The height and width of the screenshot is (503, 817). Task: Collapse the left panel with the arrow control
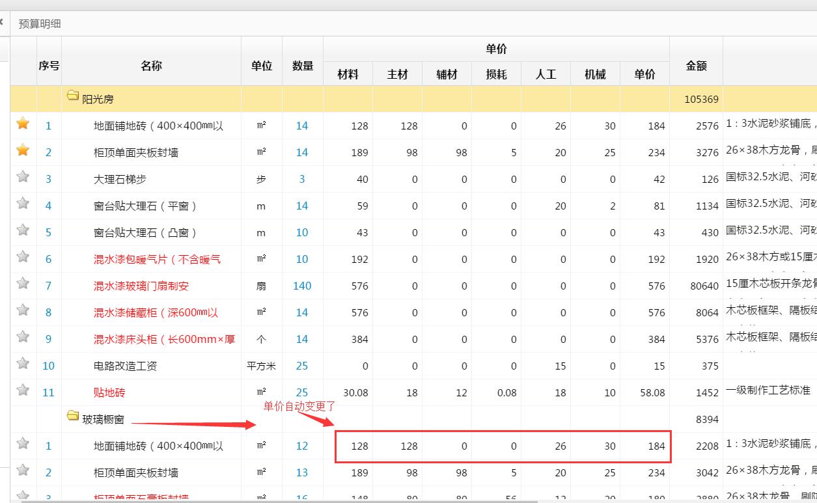coord(3,21)
